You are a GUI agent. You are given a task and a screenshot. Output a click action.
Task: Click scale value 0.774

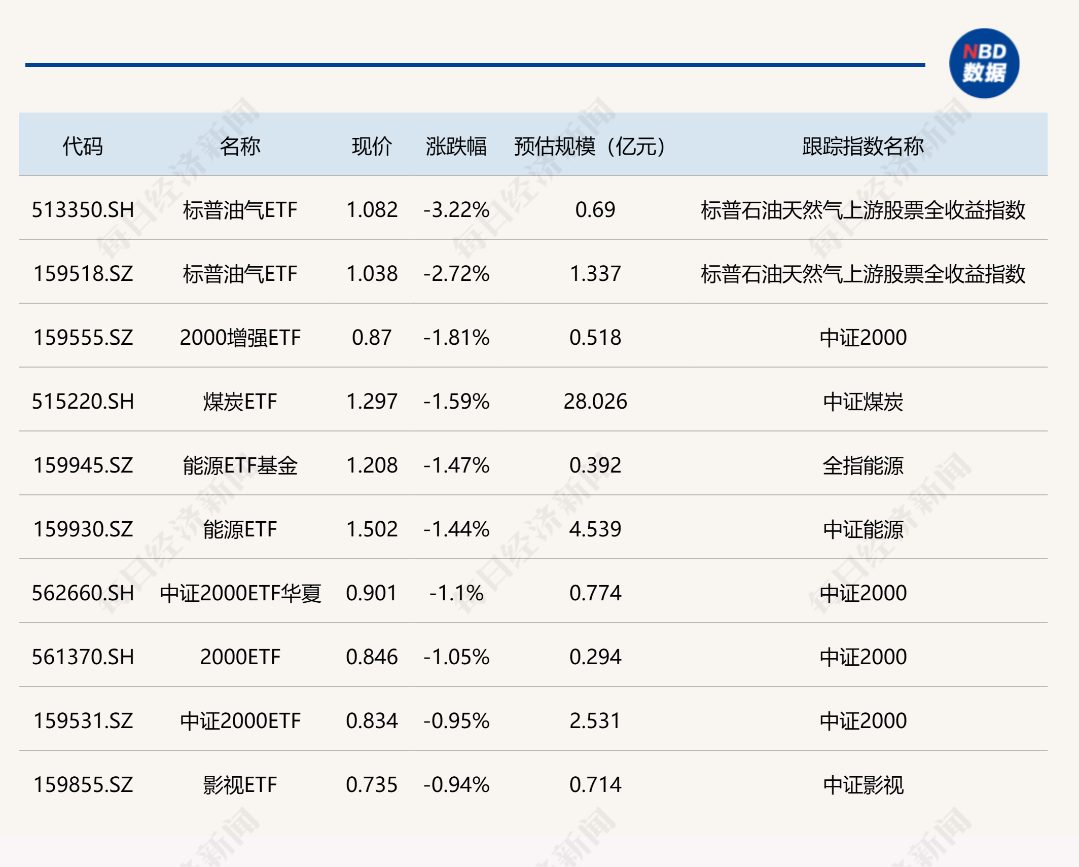click(595, 593)
